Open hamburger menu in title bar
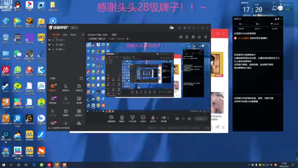Viewport: 298px width, 168px height. pyautogui.click(x=194, y=28)
